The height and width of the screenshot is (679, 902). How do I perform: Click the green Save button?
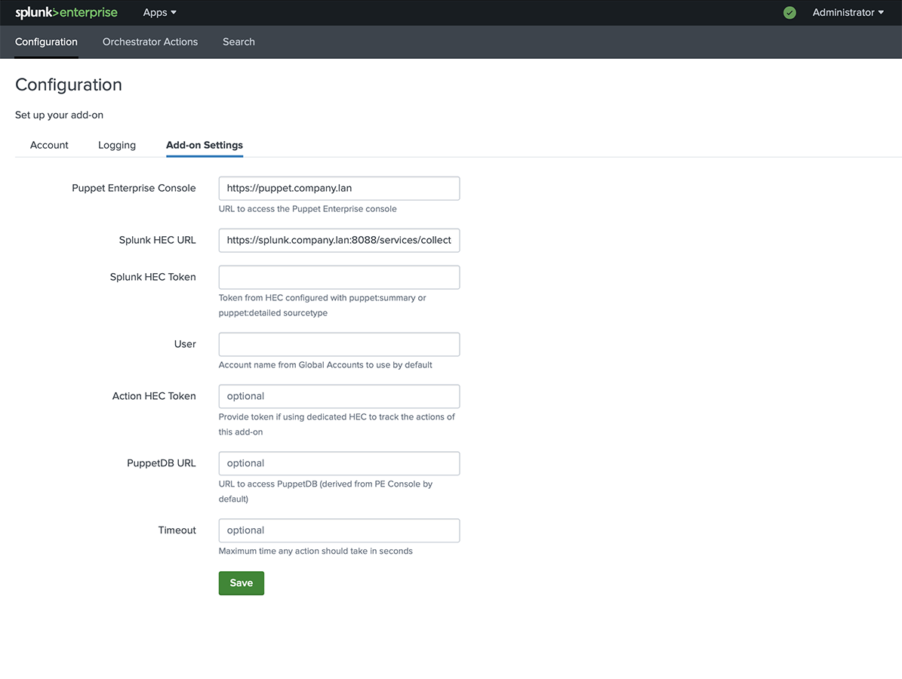pos(241,583)
